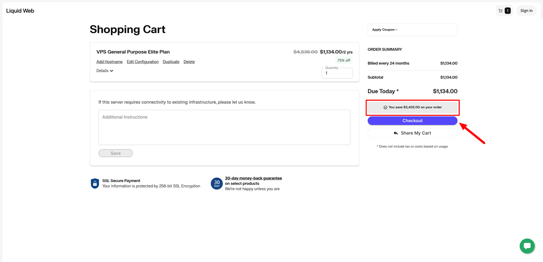Delete the VPS General Purpose Elite Plan
543x262 pixels.
tap(189, 61)
